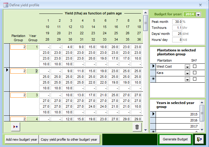The image size is (209, 147).
Task: Click the 4.0 yield cell in Year Group 1
Action: click(68, 47)
